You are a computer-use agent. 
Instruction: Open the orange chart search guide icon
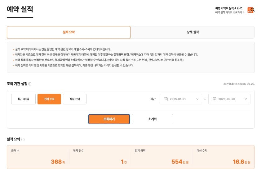tap(251, 10)
